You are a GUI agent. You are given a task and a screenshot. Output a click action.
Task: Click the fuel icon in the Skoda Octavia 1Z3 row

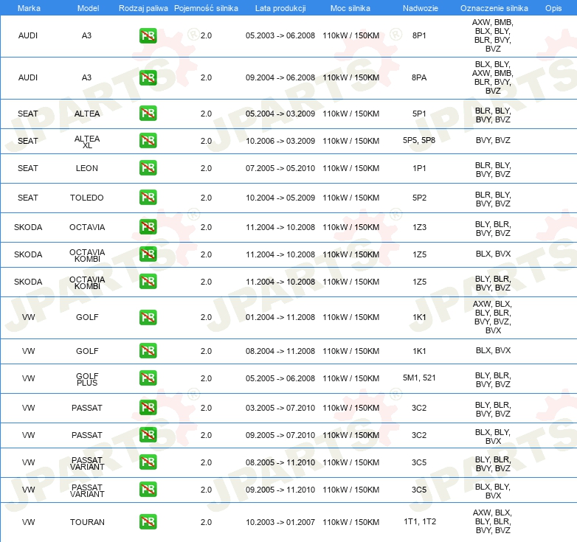148,227
